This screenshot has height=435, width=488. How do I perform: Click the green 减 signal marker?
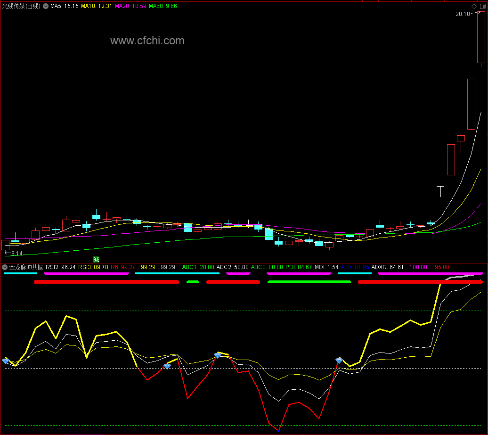[96, 259]
